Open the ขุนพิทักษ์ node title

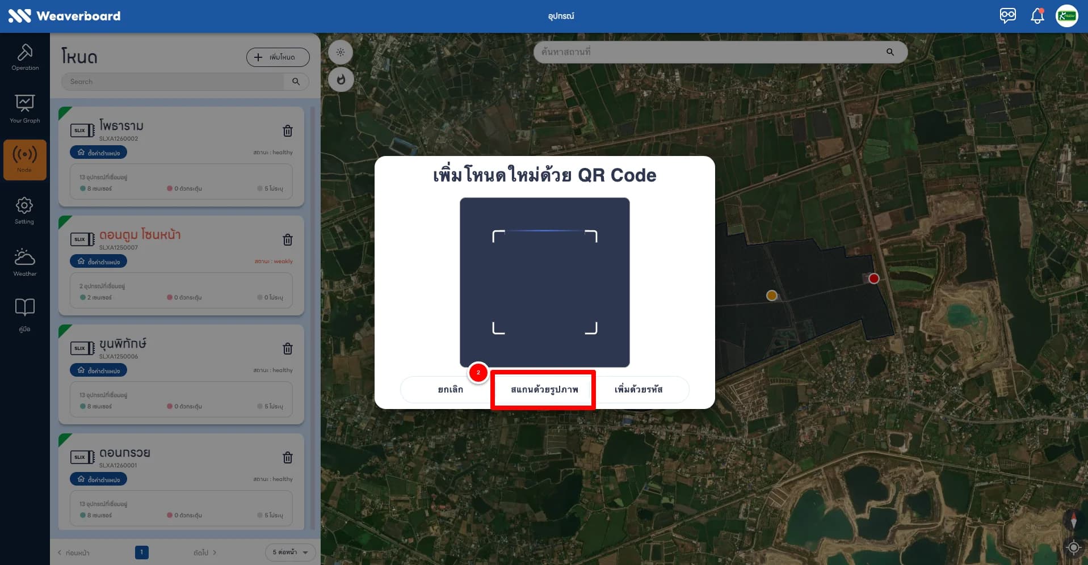coord(123,343)
